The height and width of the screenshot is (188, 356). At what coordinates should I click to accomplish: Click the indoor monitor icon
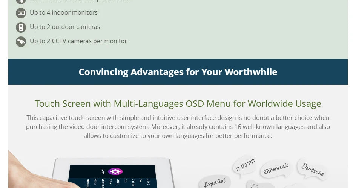[x=21, y=13]
